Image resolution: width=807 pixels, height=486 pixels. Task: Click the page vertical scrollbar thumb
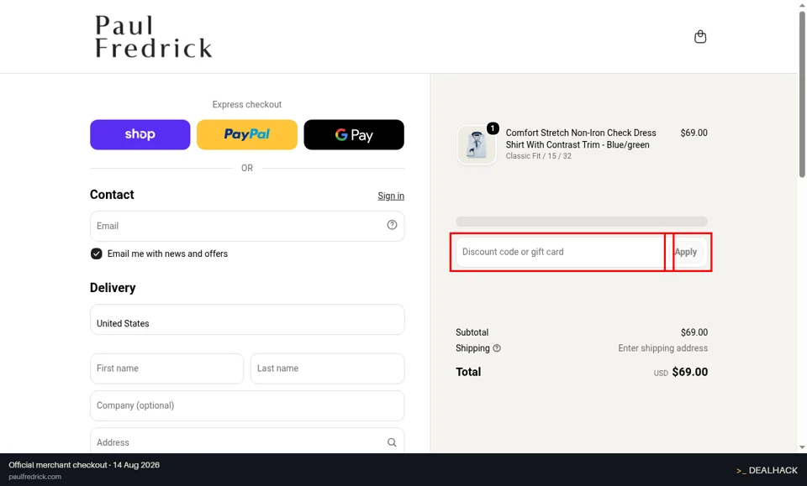802,95
